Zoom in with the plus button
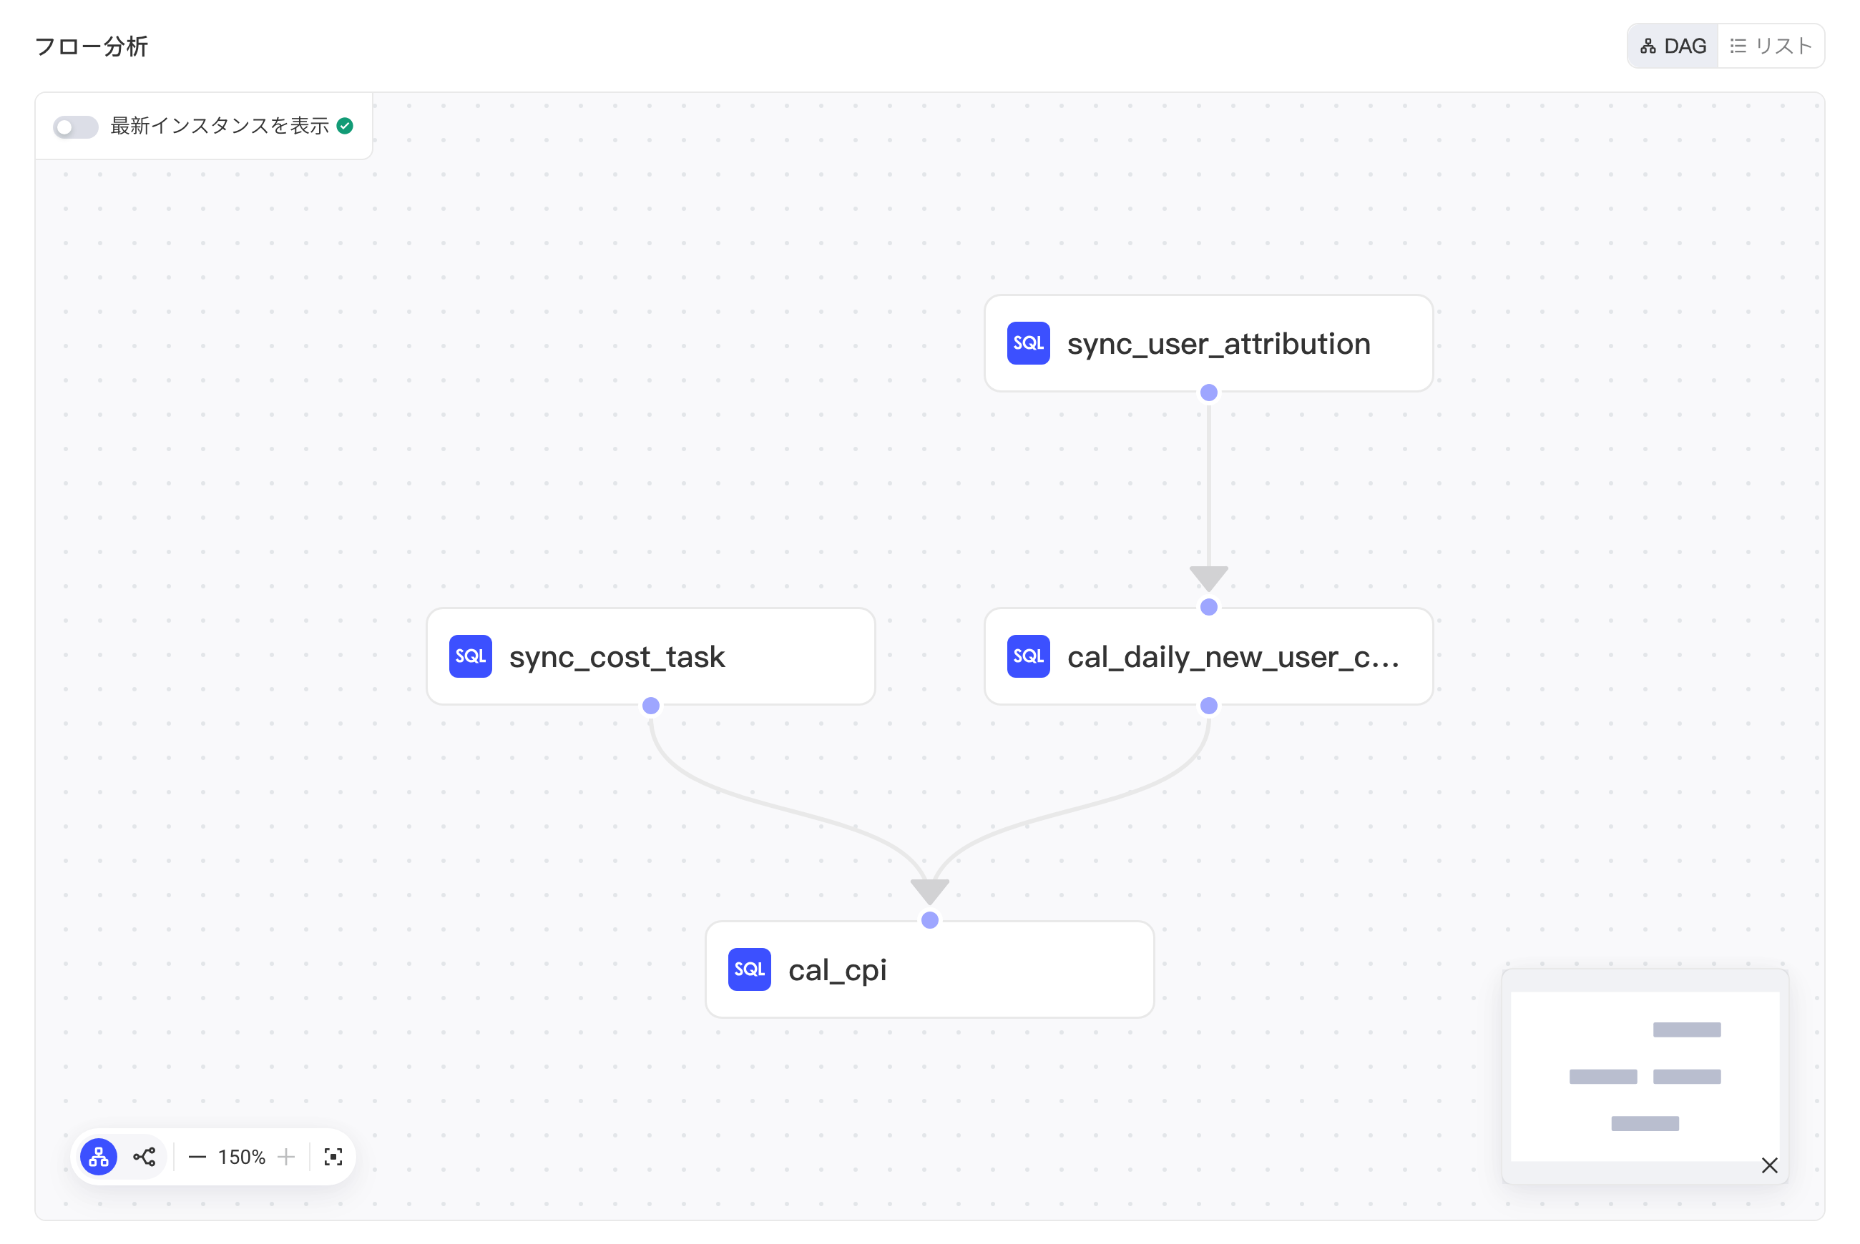 coord(287,1157)
